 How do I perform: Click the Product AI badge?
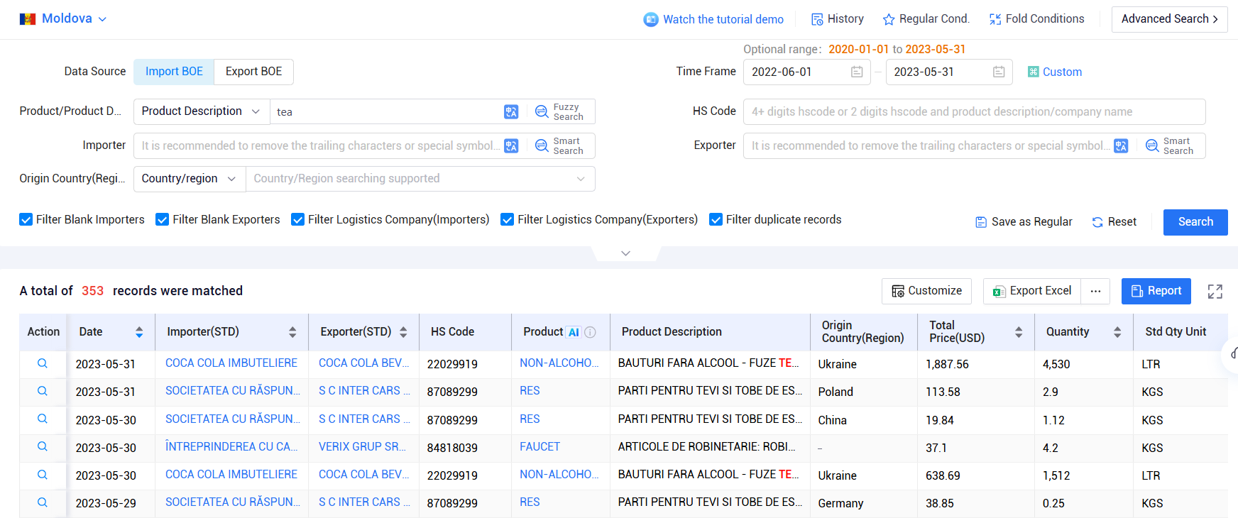pos(574,332)
